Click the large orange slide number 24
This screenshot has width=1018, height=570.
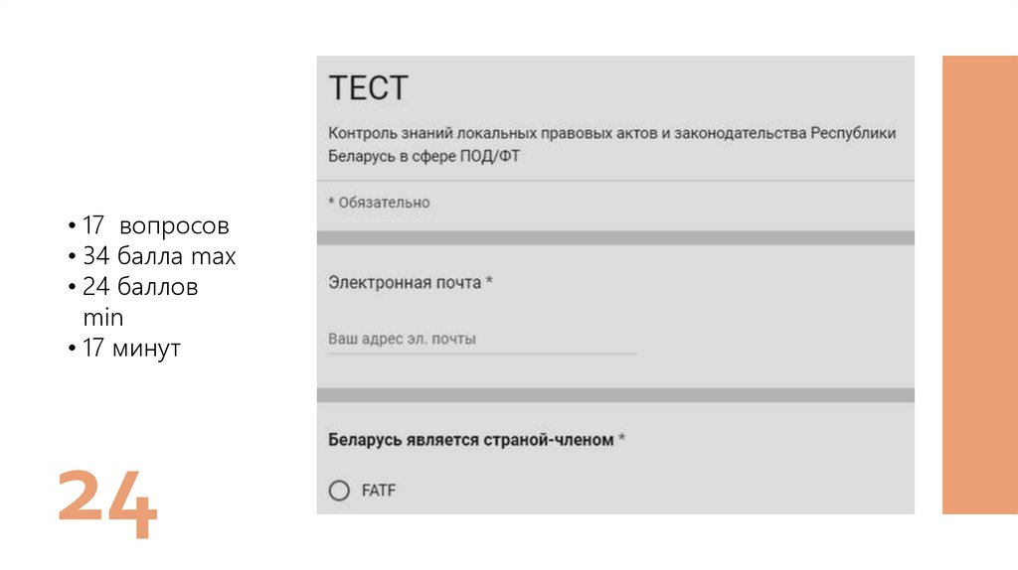(x=106, y=503)
